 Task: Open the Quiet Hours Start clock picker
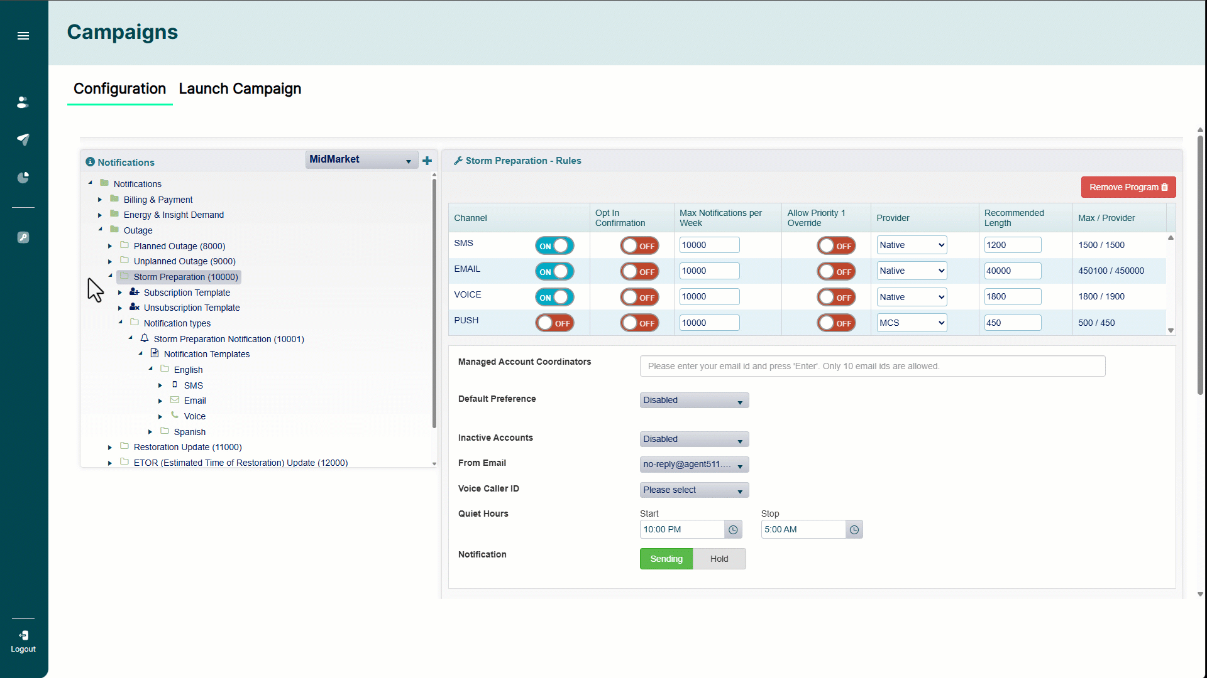click(733, 530)
